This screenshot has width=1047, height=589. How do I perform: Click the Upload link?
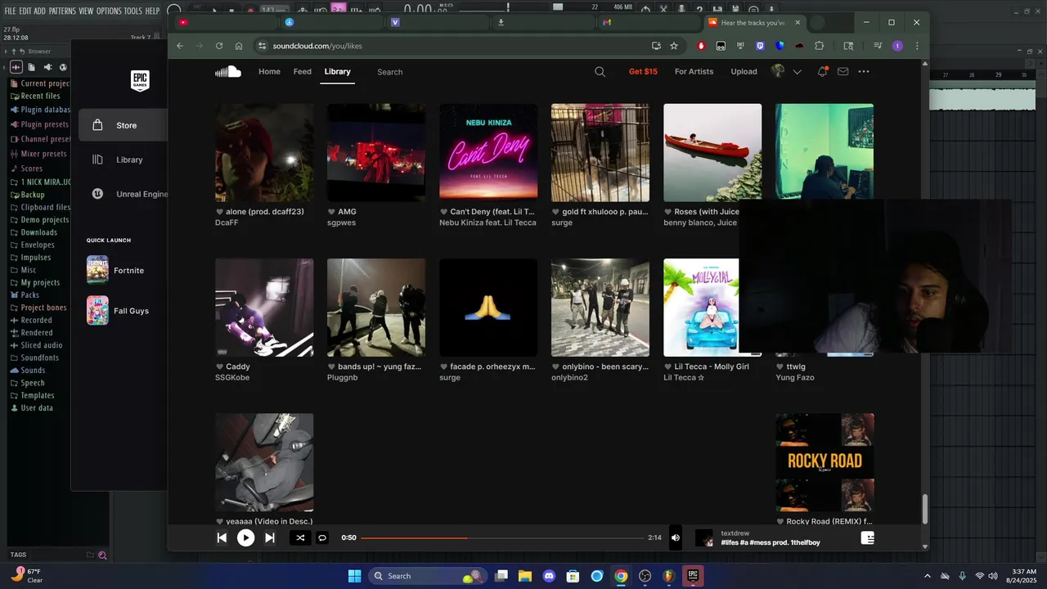pos(744,71)
